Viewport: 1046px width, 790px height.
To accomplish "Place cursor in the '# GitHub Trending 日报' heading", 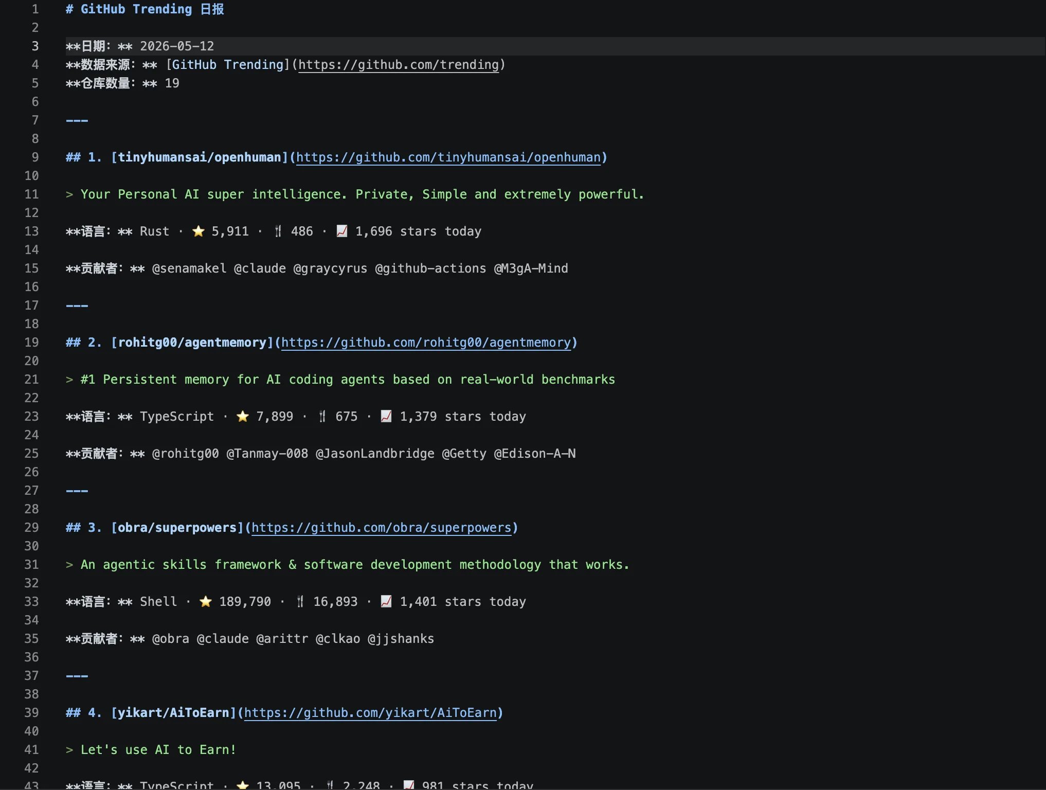I will (145, 9).
